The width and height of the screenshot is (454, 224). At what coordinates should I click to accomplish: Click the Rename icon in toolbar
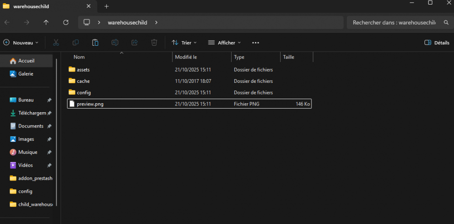point(115,43)
